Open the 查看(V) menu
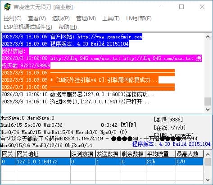The width and height of the screenshot is (213, 185). [x=37, y=18]
